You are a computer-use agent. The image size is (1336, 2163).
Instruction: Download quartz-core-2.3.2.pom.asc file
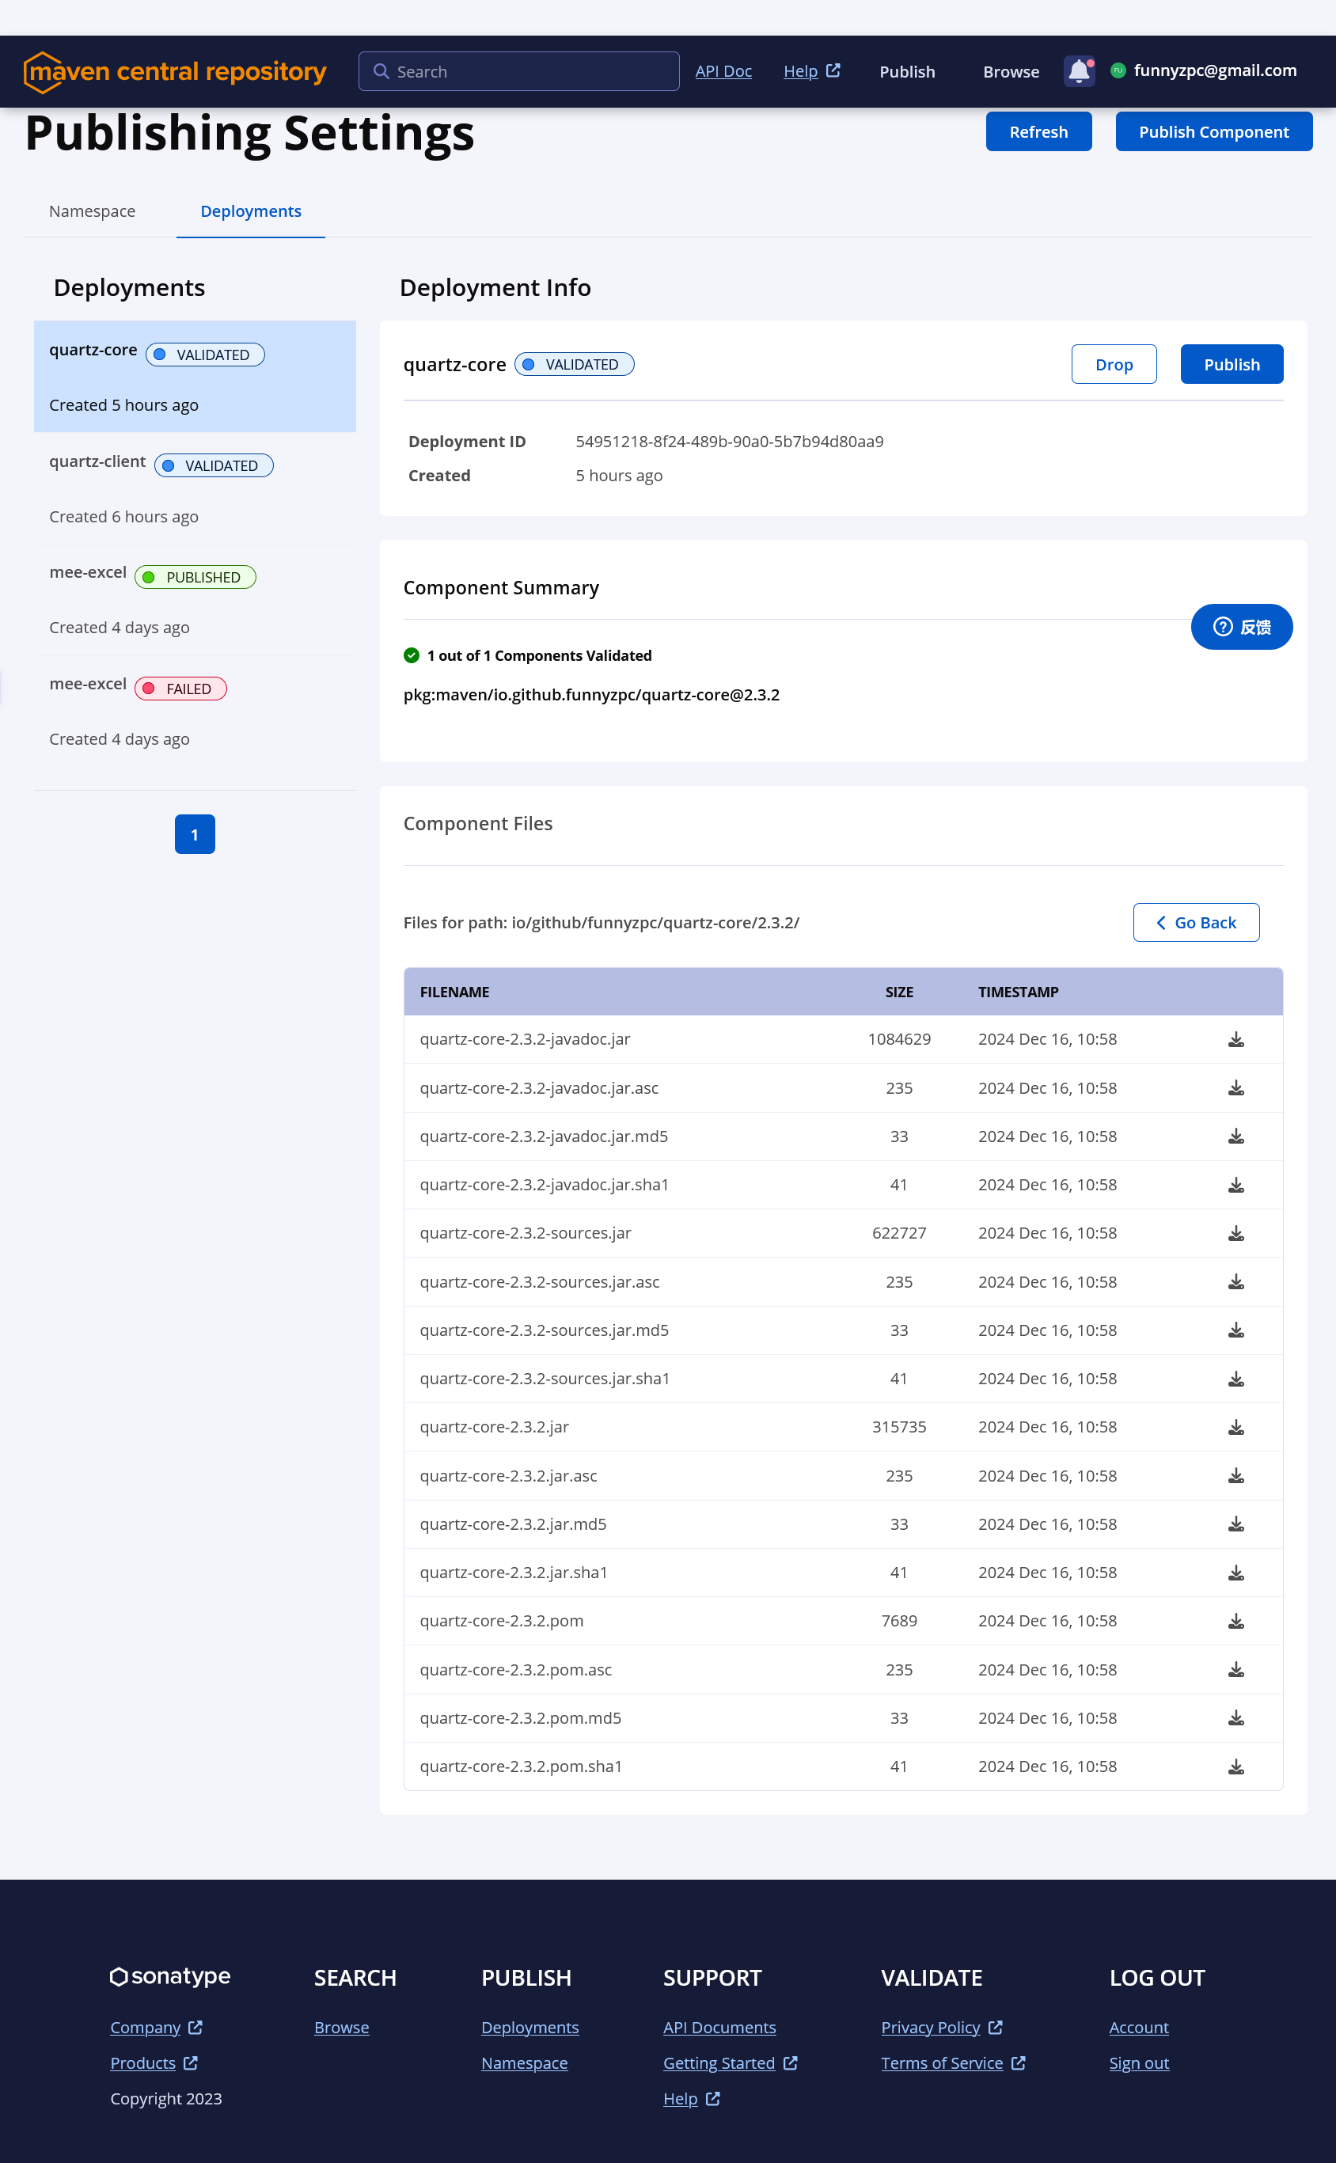tap(1235, 1669)
